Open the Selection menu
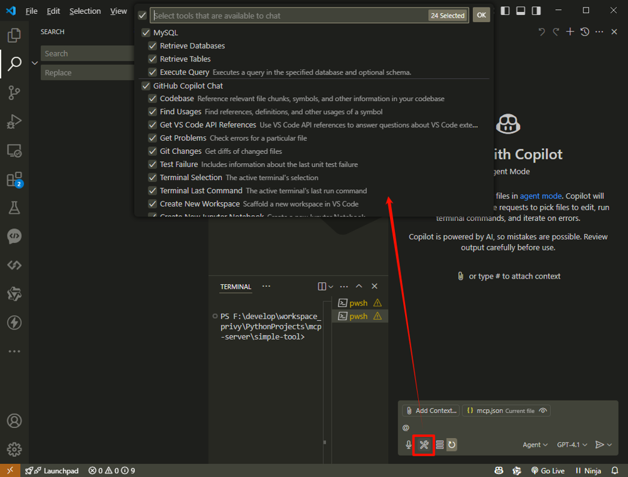This screenshot has height=477, width=628. click(85, 11)
